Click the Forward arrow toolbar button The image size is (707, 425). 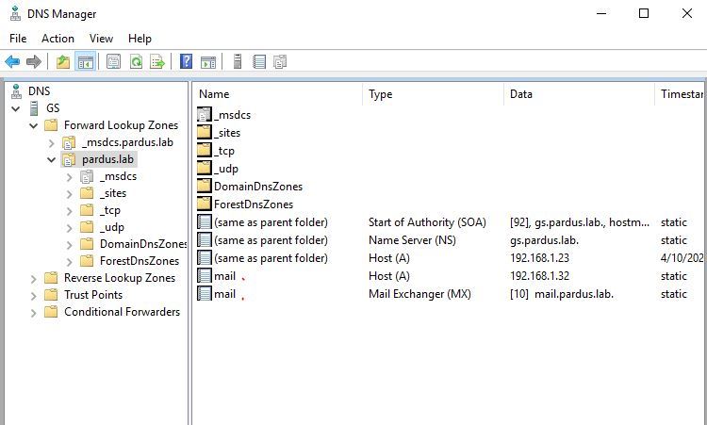[x=34, y=61]
